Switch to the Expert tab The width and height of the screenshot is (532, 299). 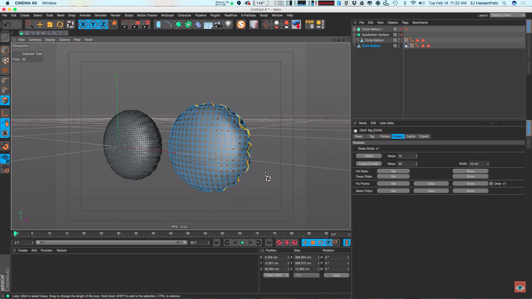pos(424,136)
